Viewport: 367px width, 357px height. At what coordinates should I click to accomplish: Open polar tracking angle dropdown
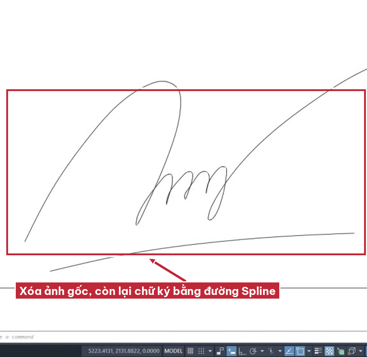(x=262, y=351)
